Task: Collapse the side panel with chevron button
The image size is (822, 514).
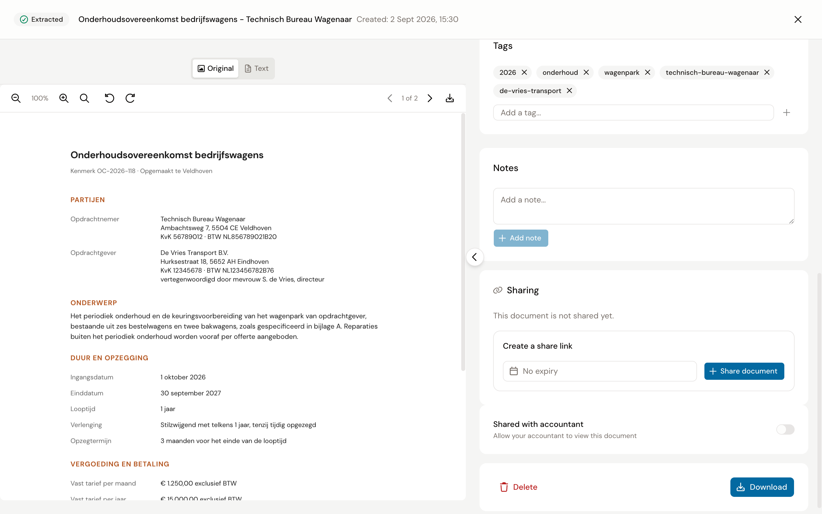Action: [x=475, y=257]
